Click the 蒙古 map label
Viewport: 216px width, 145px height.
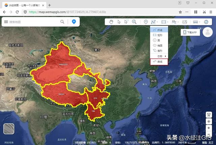[97, 50]
